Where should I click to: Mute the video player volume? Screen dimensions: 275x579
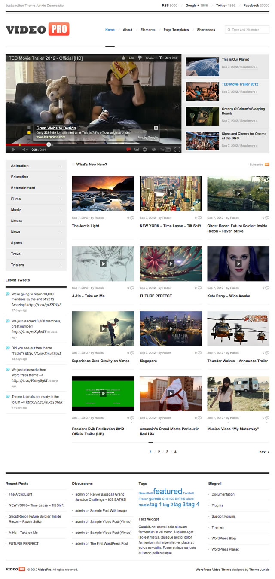pos(25,150)
